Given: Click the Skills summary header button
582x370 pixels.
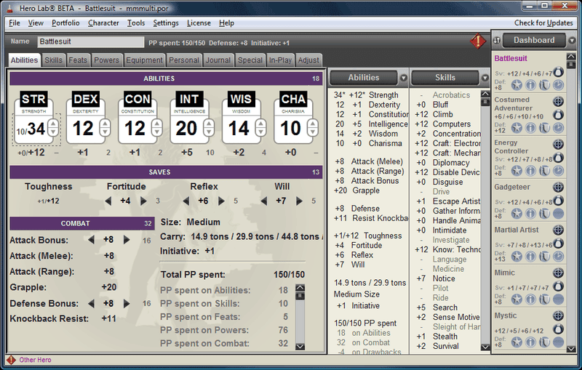Looking at the screenshot, I should [x=445, y=78].
